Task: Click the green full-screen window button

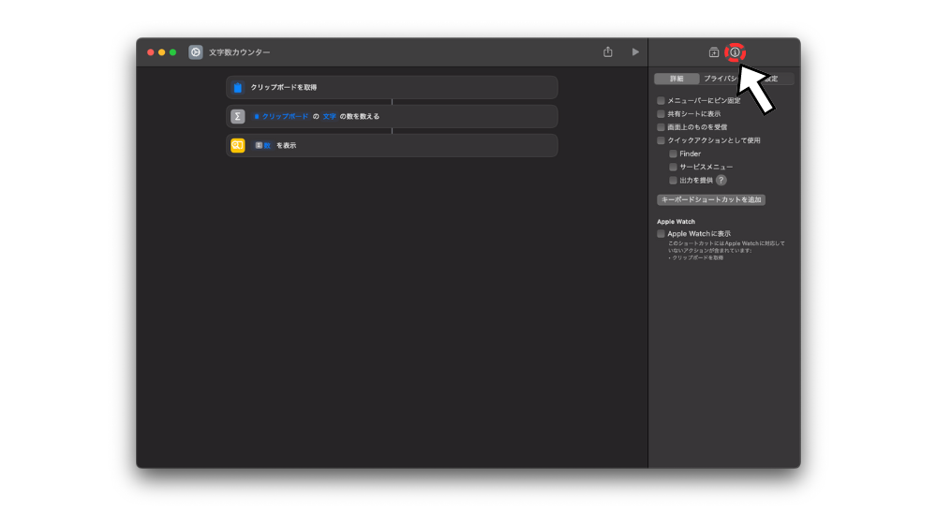Action: (172, 52)
